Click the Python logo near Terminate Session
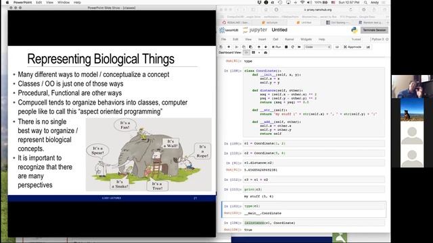Viewport: 433px width, 243px height. (x=355, y=30)
